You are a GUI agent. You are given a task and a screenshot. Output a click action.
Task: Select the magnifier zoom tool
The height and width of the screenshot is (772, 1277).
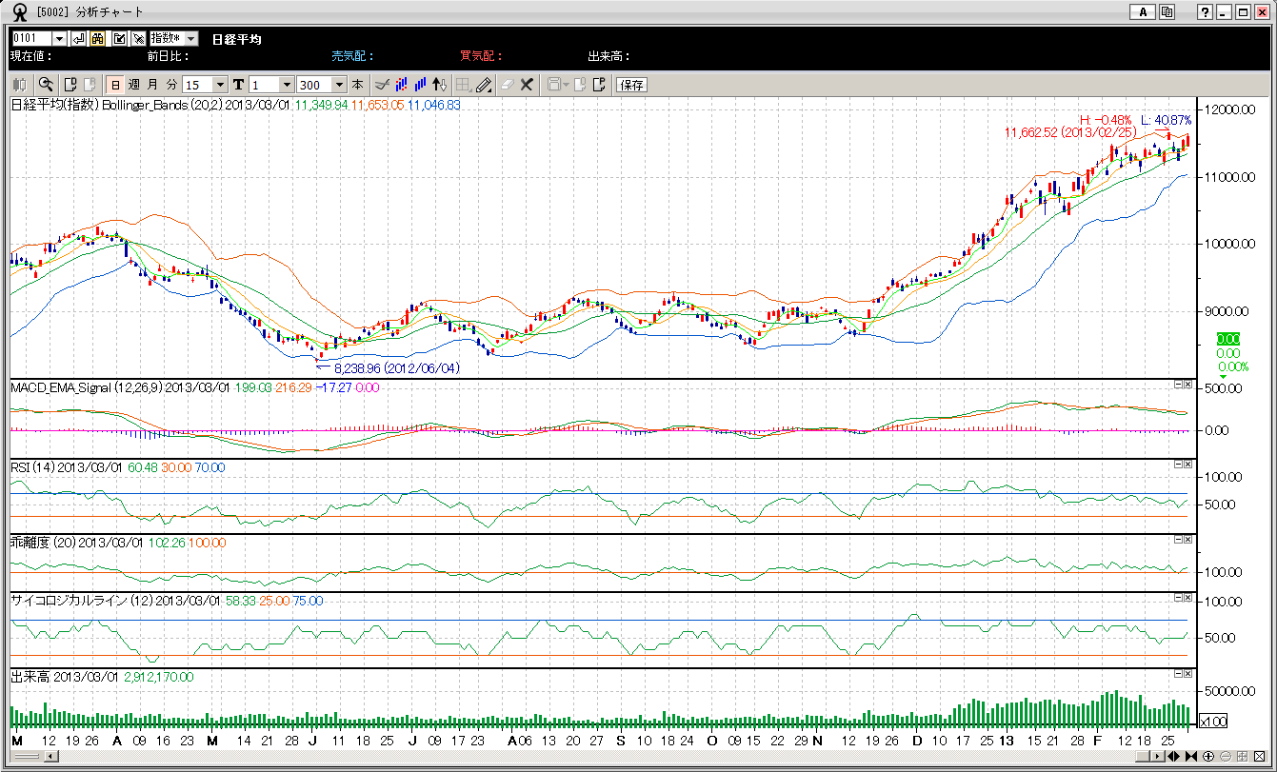46,85
